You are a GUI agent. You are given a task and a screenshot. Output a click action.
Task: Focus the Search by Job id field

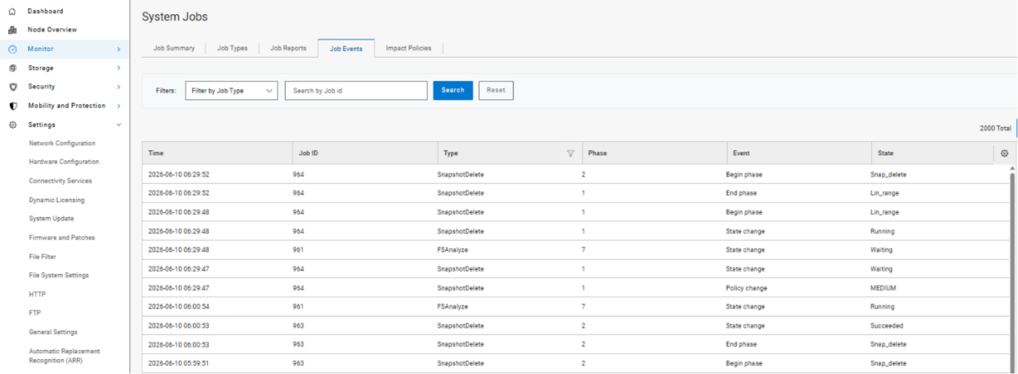pos(356,91)
